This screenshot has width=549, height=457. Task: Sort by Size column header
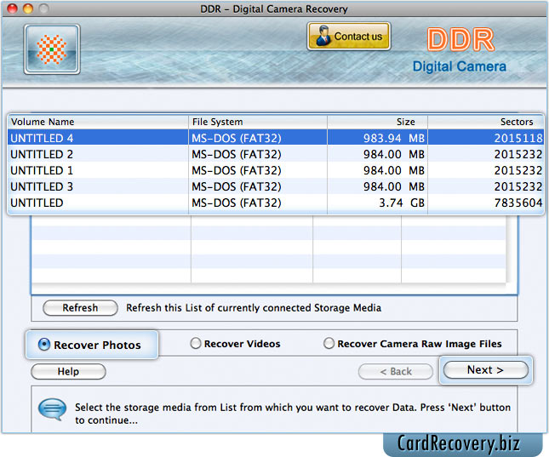[377, 122]
